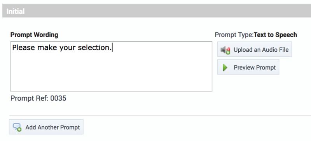Click the speaker icon beside Upload an Audio File
This screenshot has height=141, width=311.
coord(225,50)
